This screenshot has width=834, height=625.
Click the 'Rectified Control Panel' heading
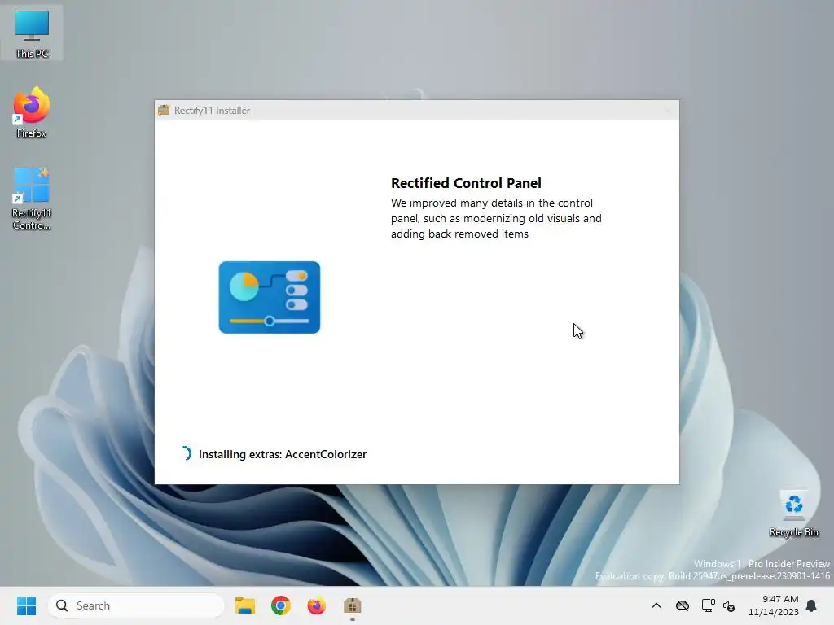[x=466, y=183]
